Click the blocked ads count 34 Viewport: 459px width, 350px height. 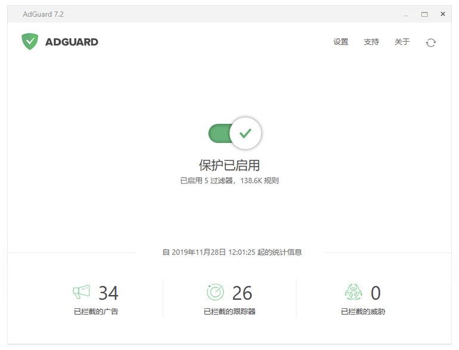pos(108,293)
